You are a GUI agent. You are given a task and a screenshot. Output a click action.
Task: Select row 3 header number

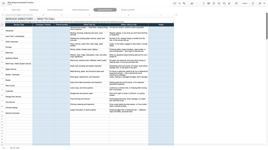pos(2,25)
